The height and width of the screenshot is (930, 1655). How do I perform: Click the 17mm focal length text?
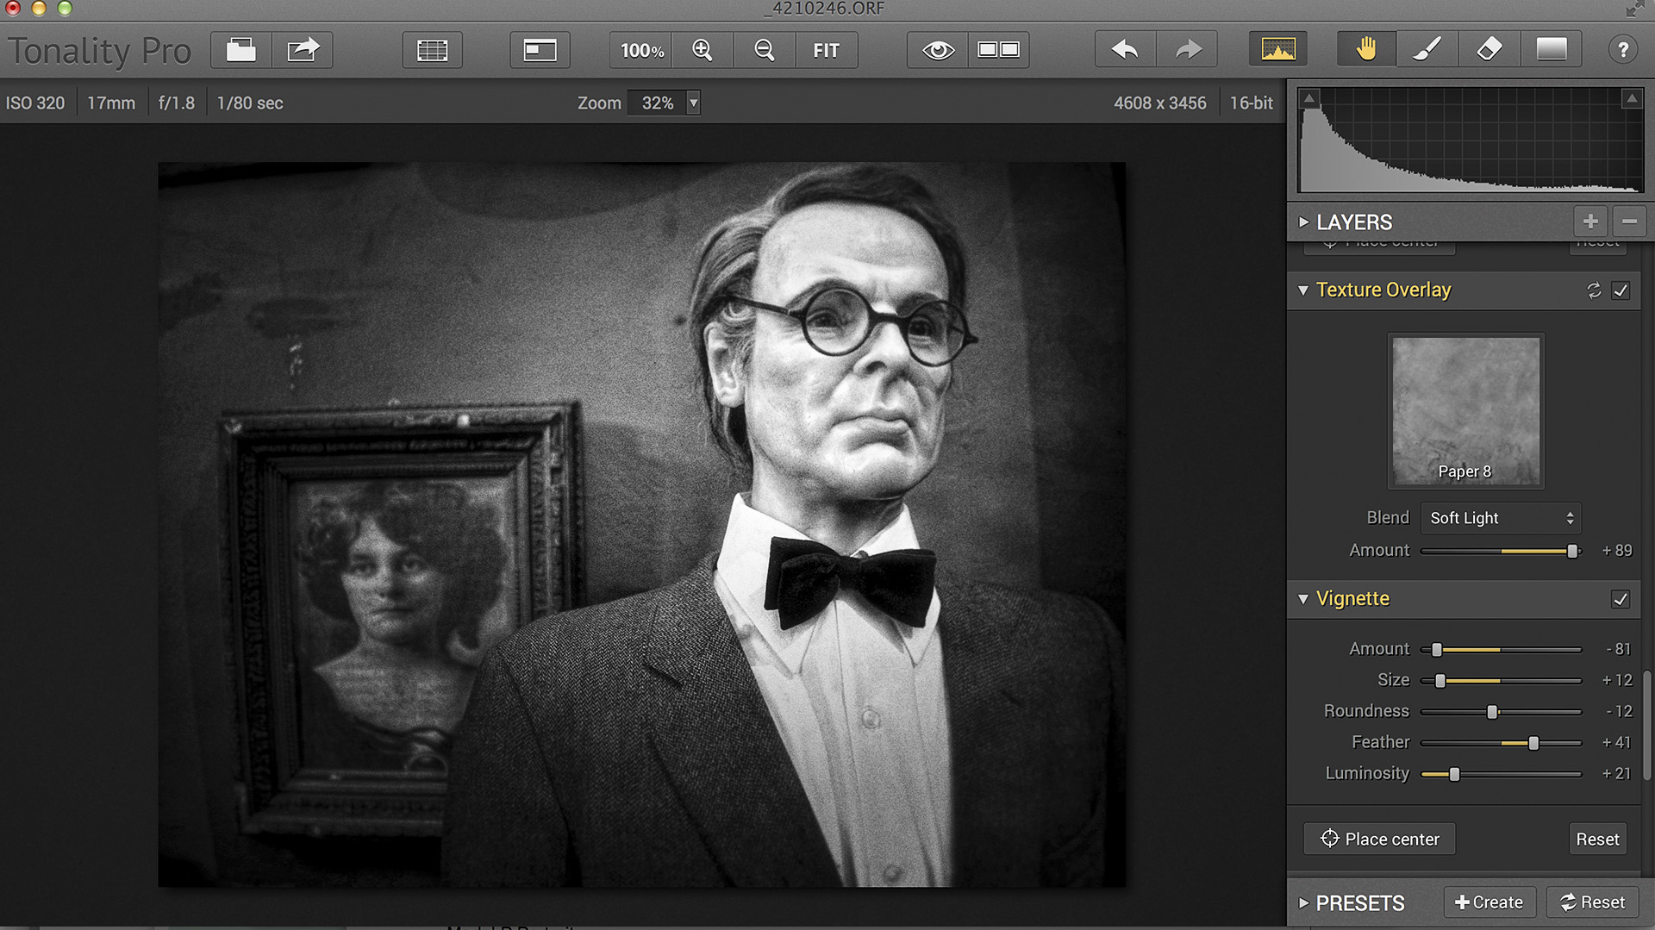coord(111,103)
